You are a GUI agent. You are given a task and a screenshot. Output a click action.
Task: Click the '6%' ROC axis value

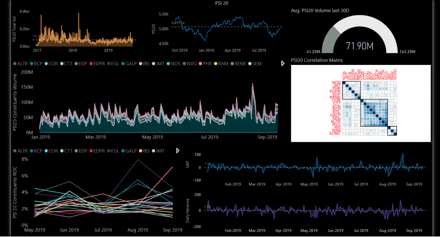click(24, 176)
